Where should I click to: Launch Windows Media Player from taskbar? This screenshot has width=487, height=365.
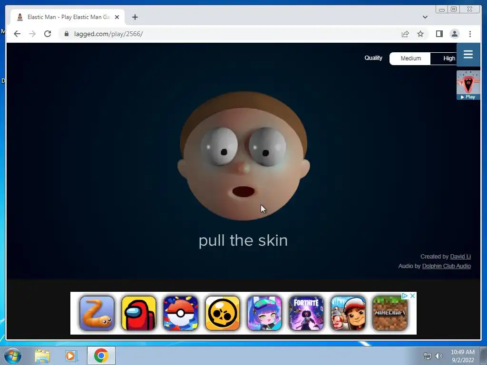(x=71, y=356)
